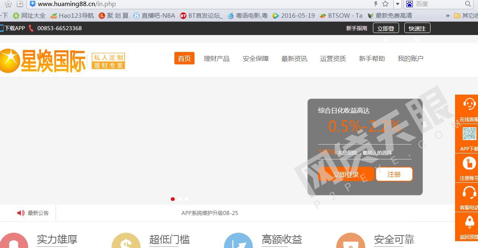Viewport: 478px width, 248px height.
Task: Select the middle carousel dot
Action: click(x=180, y=199)
